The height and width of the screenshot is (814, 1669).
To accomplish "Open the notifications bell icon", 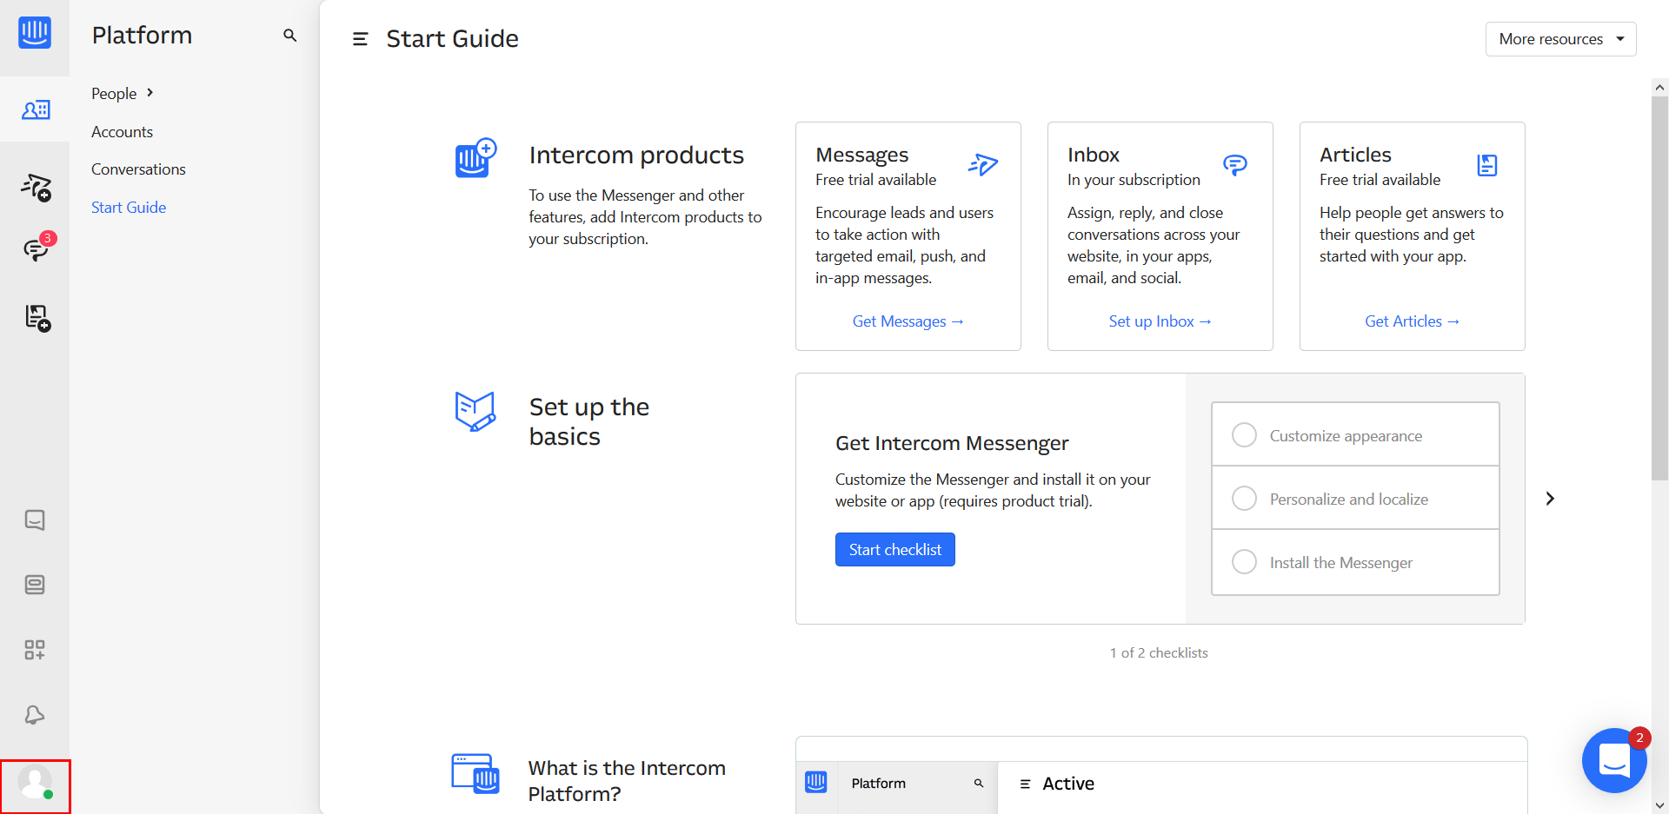I will [35, 715].
